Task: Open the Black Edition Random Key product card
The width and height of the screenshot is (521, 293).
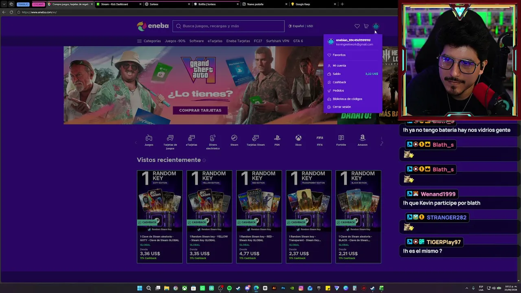Action: coord(358,216)
